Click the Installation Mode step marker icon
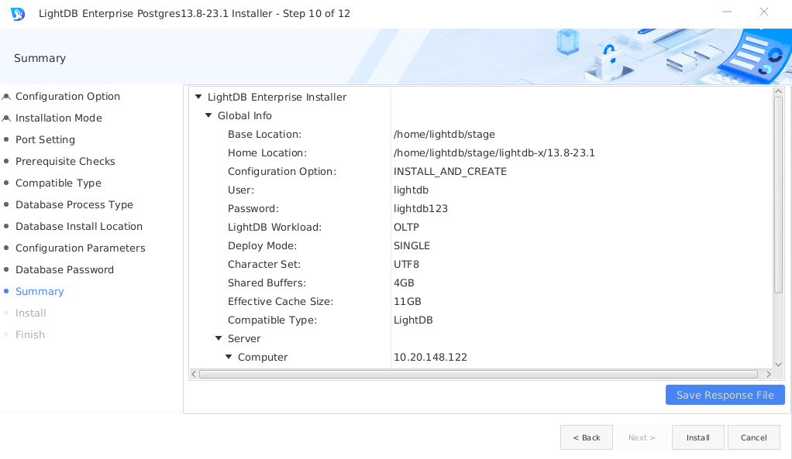This screenshot has width=792, height=459. (x=6, y=118)
